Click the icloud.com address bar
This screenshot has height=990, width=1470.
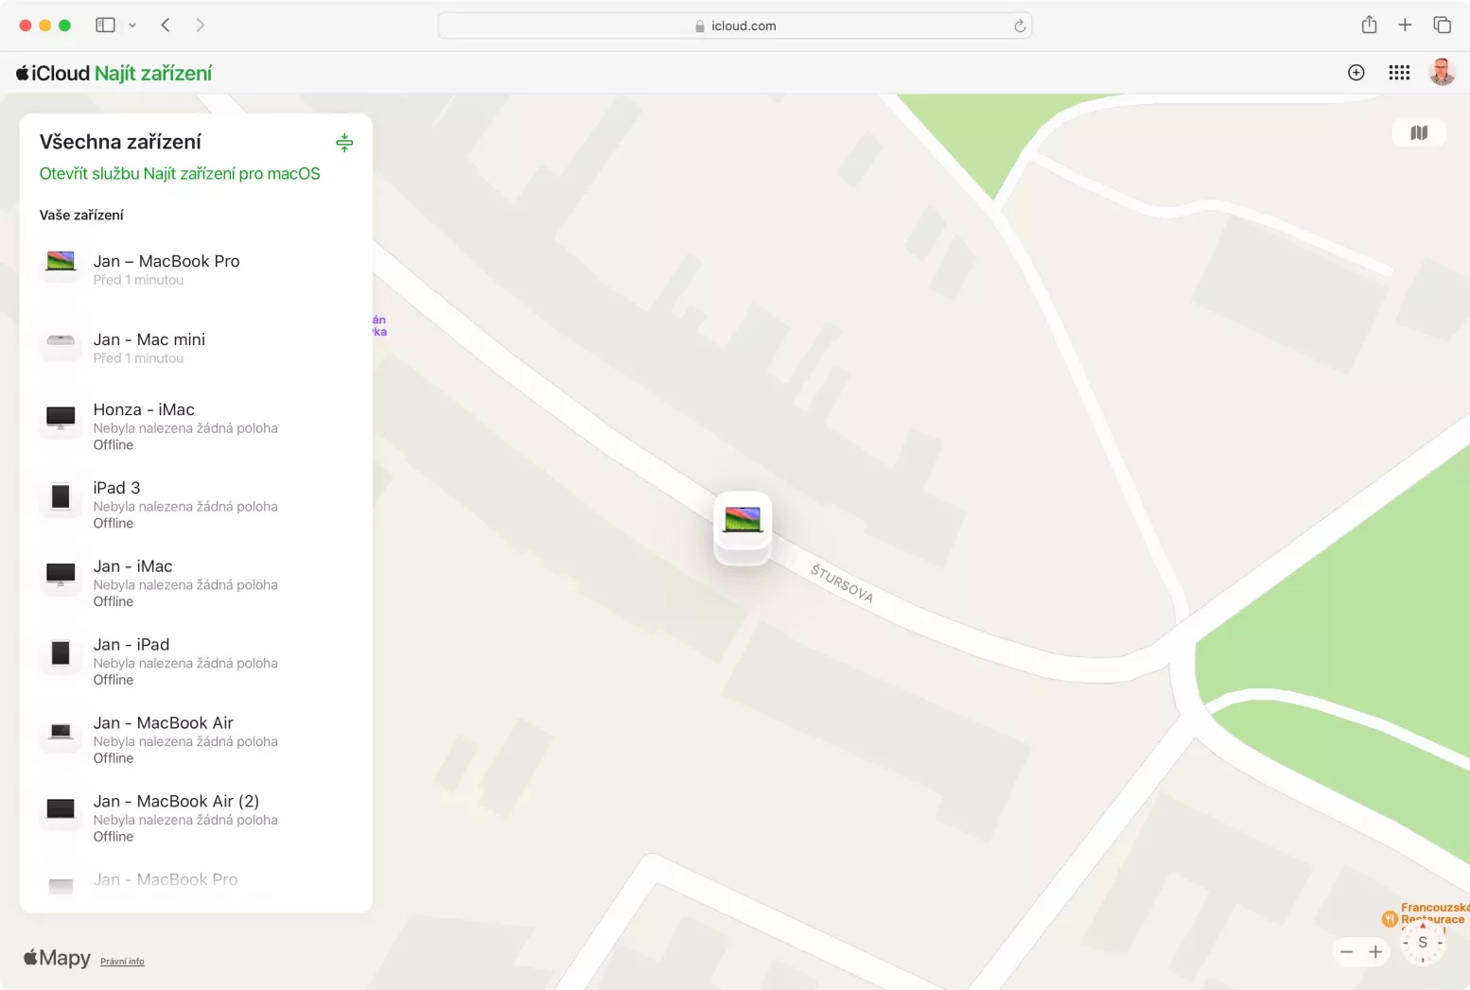pos(734,26)
